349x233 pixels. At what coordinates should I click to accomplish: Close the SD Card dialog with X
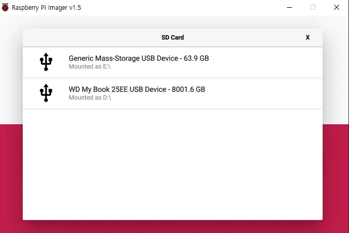pos(308,37)
